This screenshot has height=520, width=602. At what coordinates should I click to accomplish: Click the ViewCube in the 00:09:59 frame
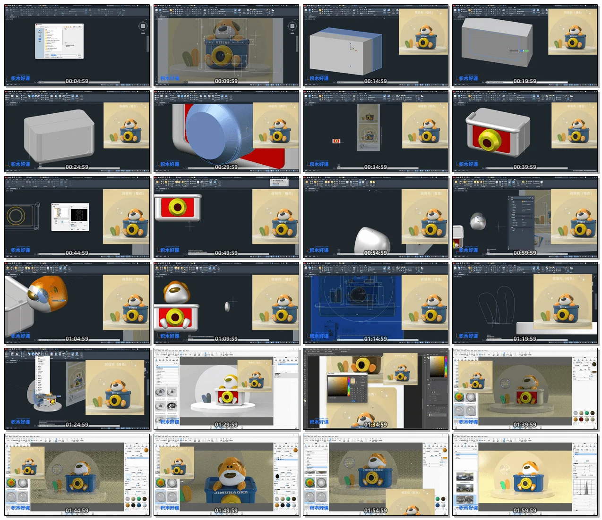(x=292, y=26)
